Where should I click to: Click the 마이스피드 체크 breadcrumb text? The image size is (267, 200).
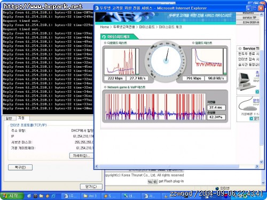[170, 27]
